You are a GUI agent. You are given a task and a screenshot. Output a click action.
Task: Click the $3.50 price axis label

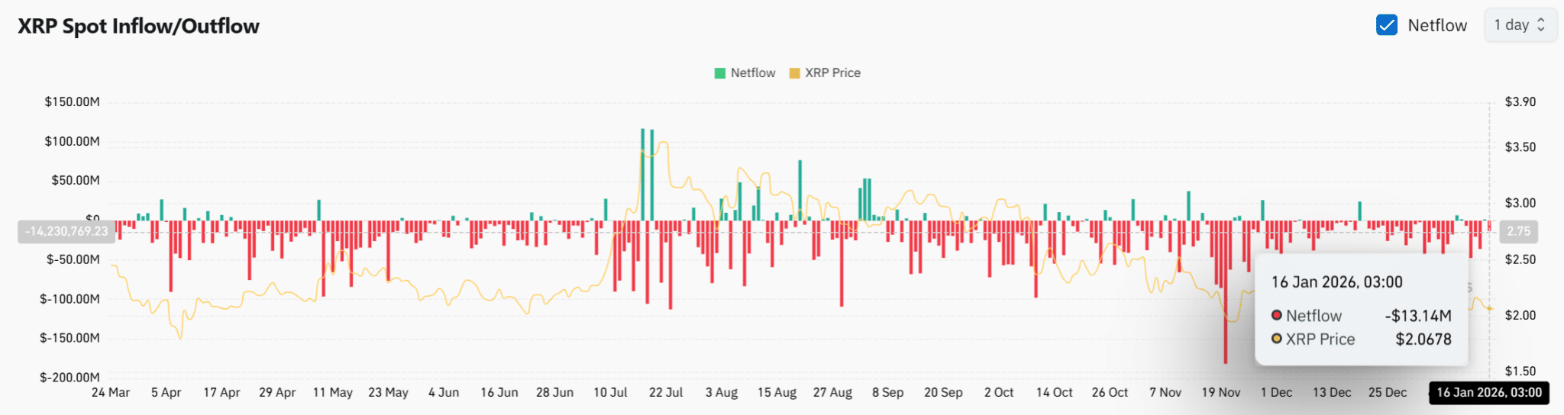(x=1520, y=146)
